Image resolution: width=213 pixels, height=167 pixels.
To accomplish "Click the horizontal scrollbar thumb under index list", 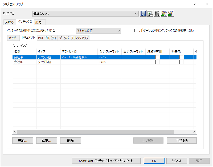I will coord(96,132).
